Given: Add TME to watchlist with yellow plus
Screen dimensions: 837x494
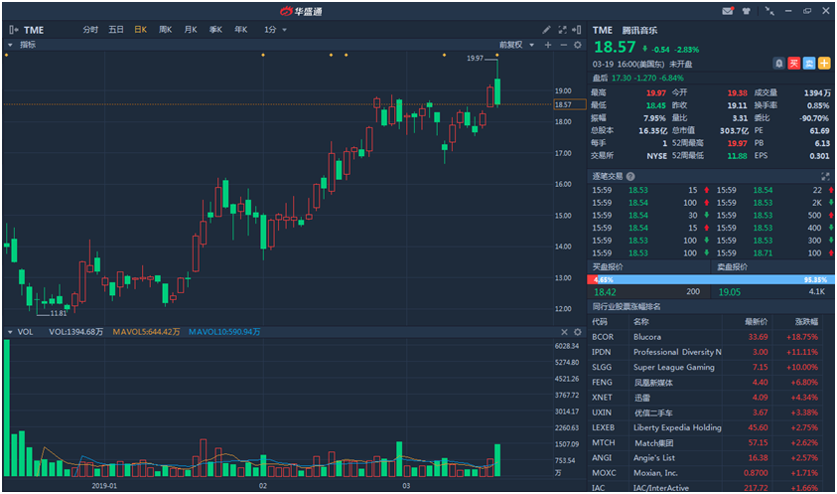Looking at the screenshot, I should [x=824, y=63].
